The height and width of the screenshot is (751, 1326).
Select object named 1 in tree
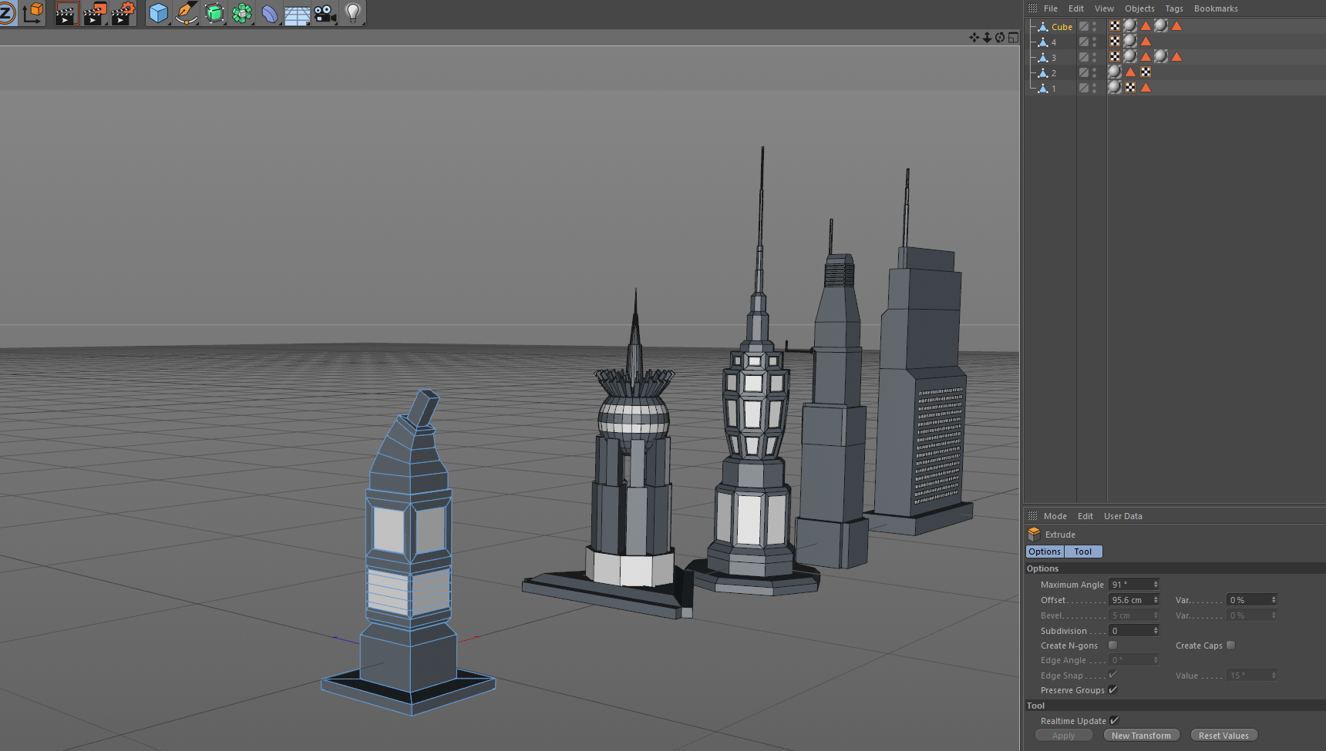click(1054, 89)
